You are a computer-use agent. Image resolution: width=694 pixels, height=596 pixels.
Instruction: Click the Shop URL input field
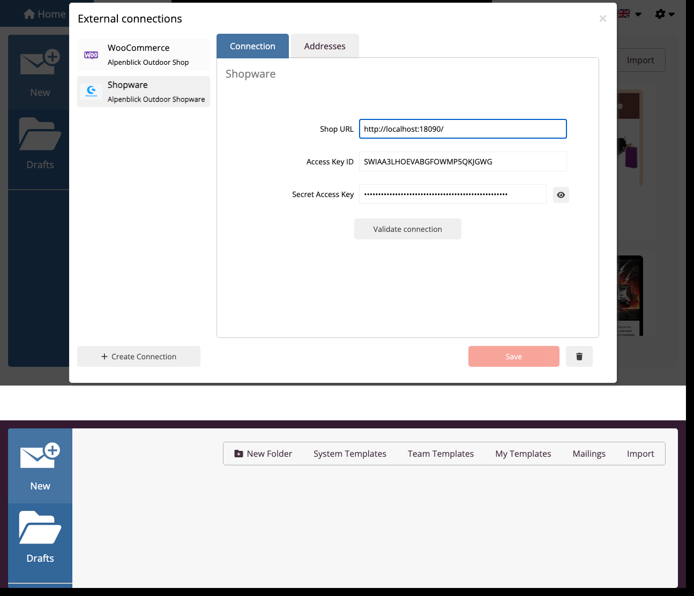tap(463, 129)
